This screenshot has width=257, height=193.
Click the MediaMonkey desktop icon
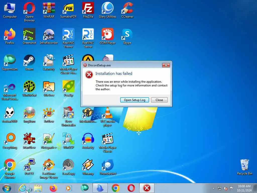point(88,115)
